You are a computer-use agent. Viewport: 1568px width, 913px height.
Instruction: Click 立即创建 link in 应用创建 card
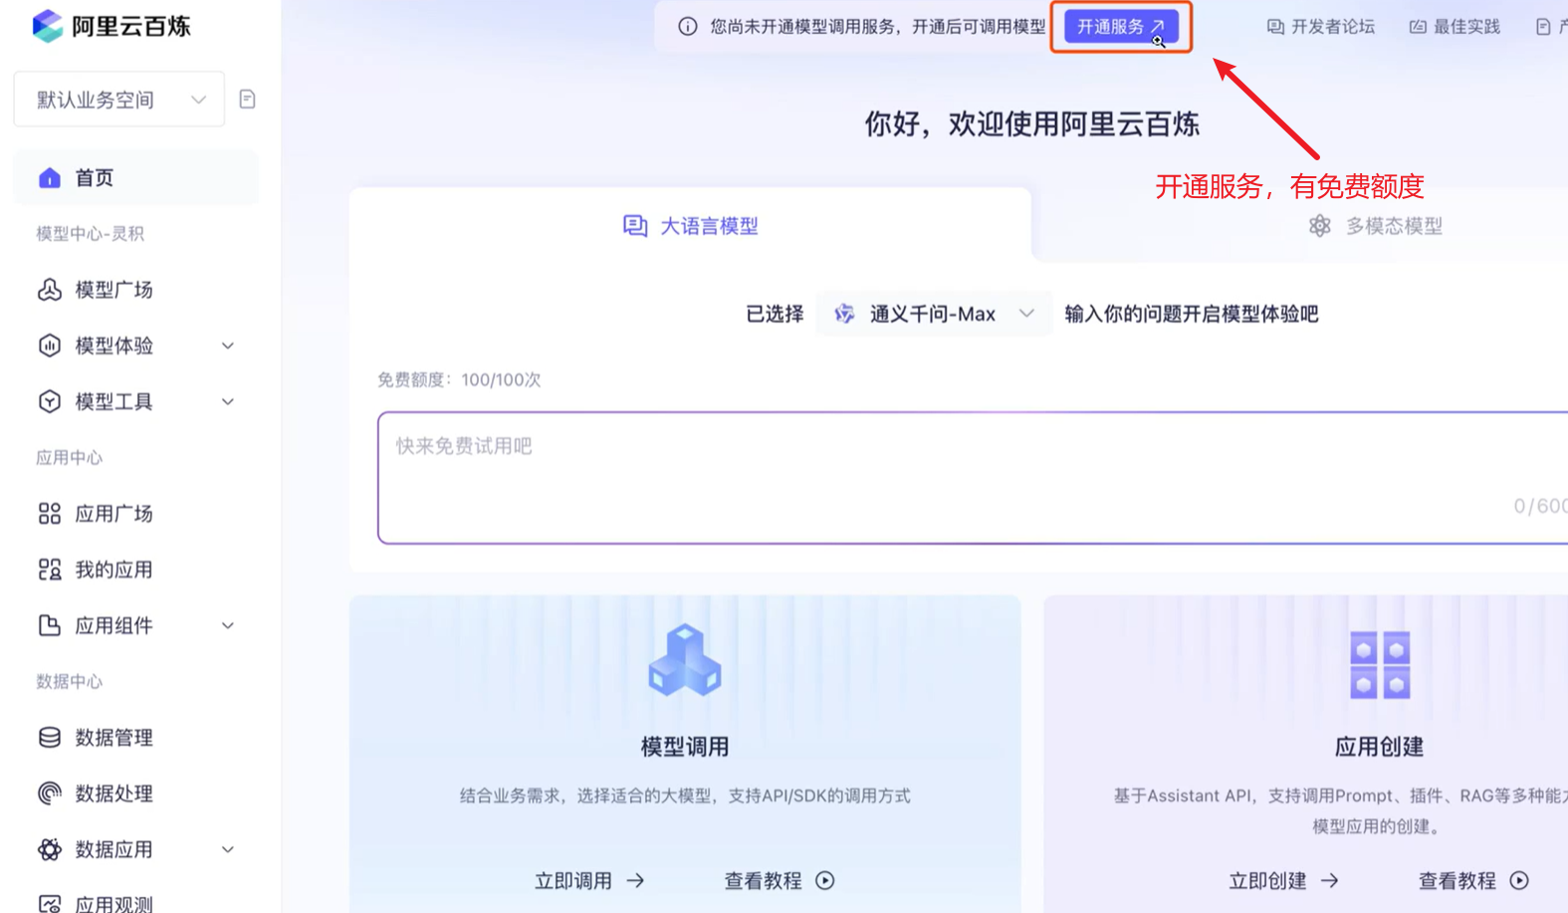tap(1284, 880)
